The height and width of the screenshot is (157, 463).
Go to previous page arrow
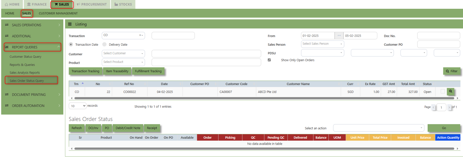point(433,107)
